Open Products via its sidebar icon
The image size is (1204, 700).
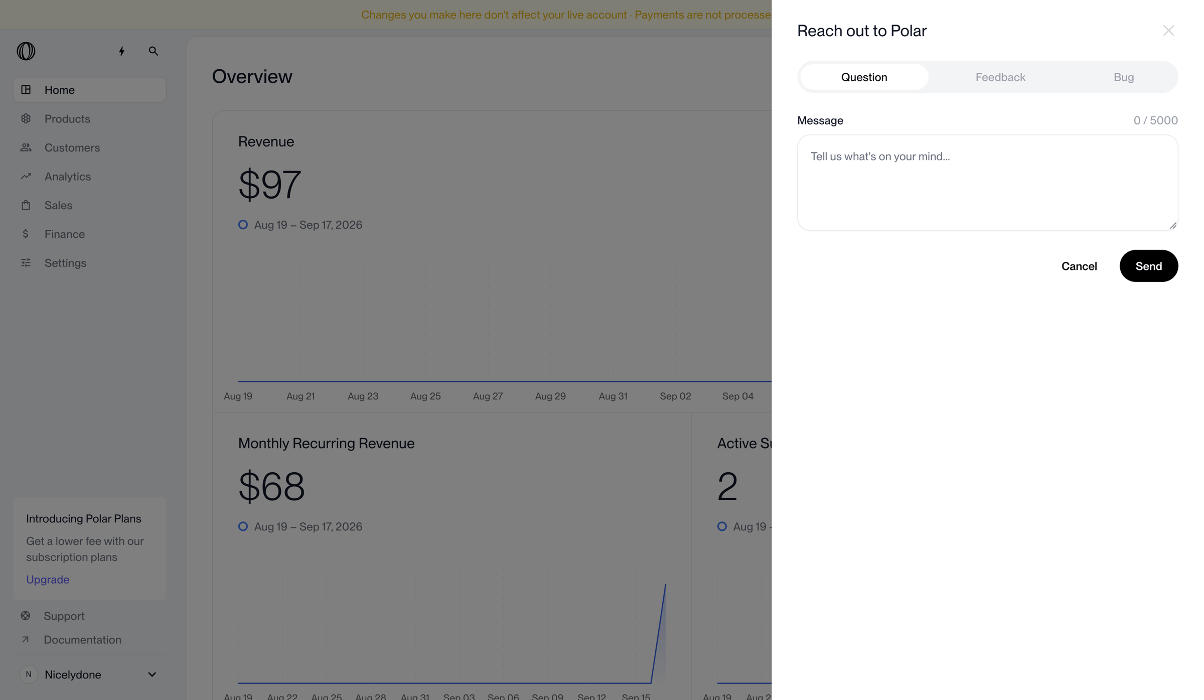26,118
